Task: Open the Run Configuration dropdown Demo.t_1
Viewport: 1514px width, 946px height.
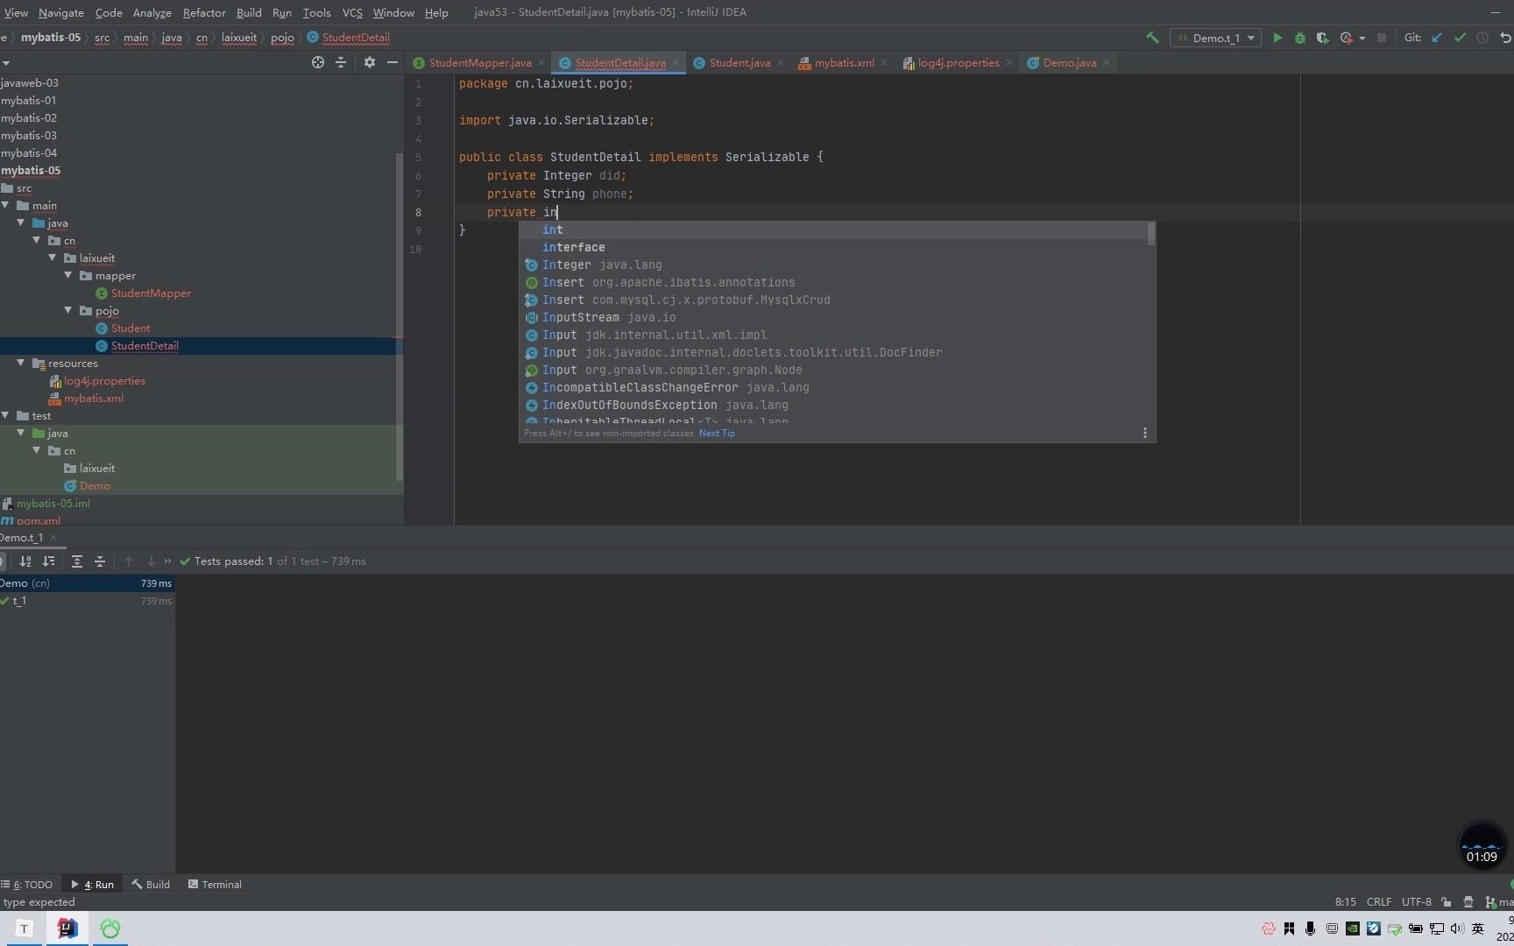Action: [x=1216, y=38]
